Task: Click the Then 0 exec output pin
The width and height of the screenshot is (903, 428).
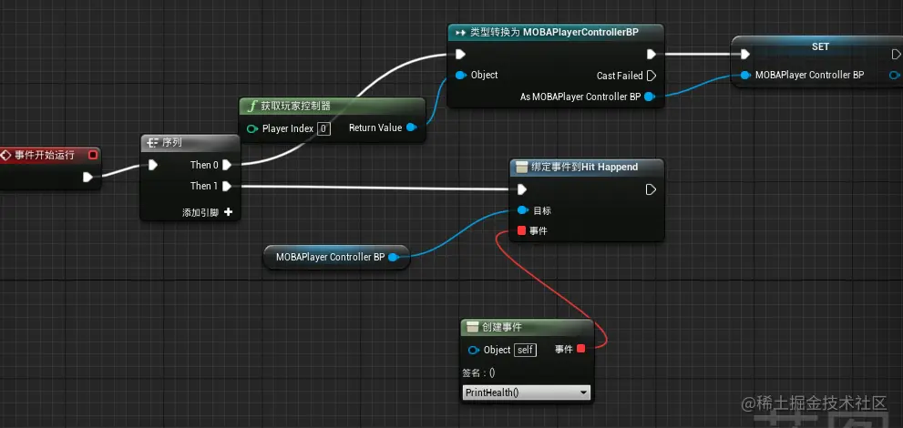Action: tap(227, 165)
